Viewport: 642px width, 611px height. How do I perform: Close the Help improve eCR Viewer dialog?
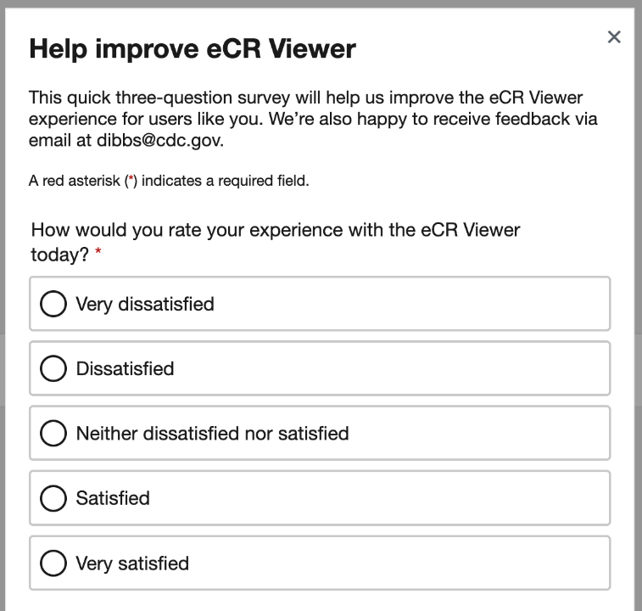click(x=614, y=36)
